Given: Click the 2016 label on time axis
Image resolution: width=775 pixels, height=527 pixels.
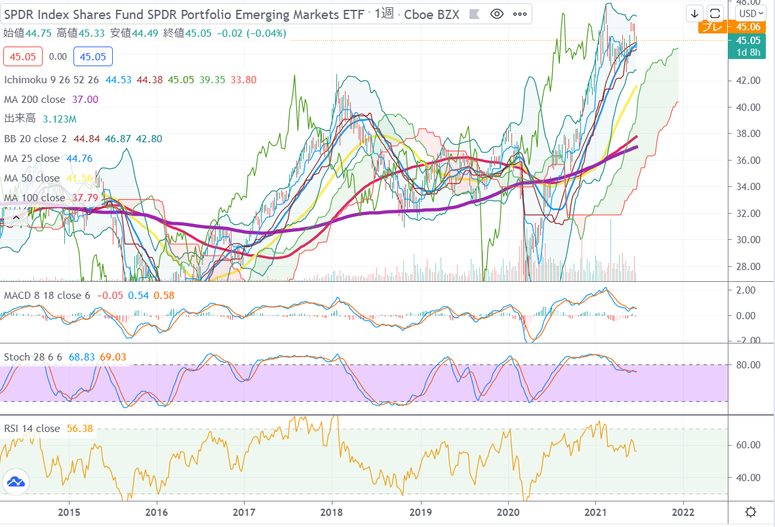Looking at the screenshot, I should 156,512.
